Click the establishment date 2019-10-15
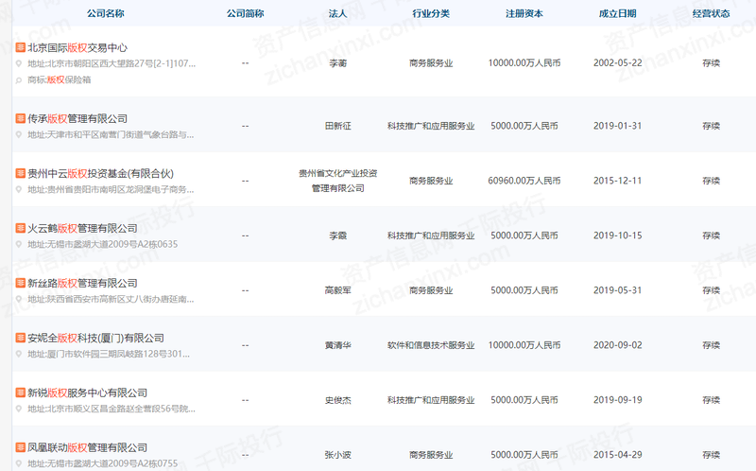 click(618, 235)
